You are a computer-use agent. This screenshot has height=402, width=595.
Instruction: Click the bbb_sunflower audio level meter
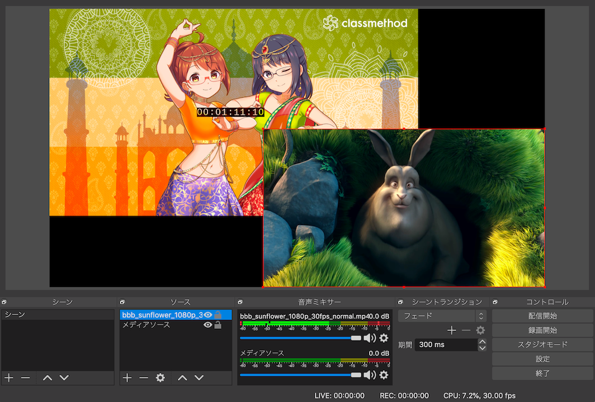pos(315,325)
